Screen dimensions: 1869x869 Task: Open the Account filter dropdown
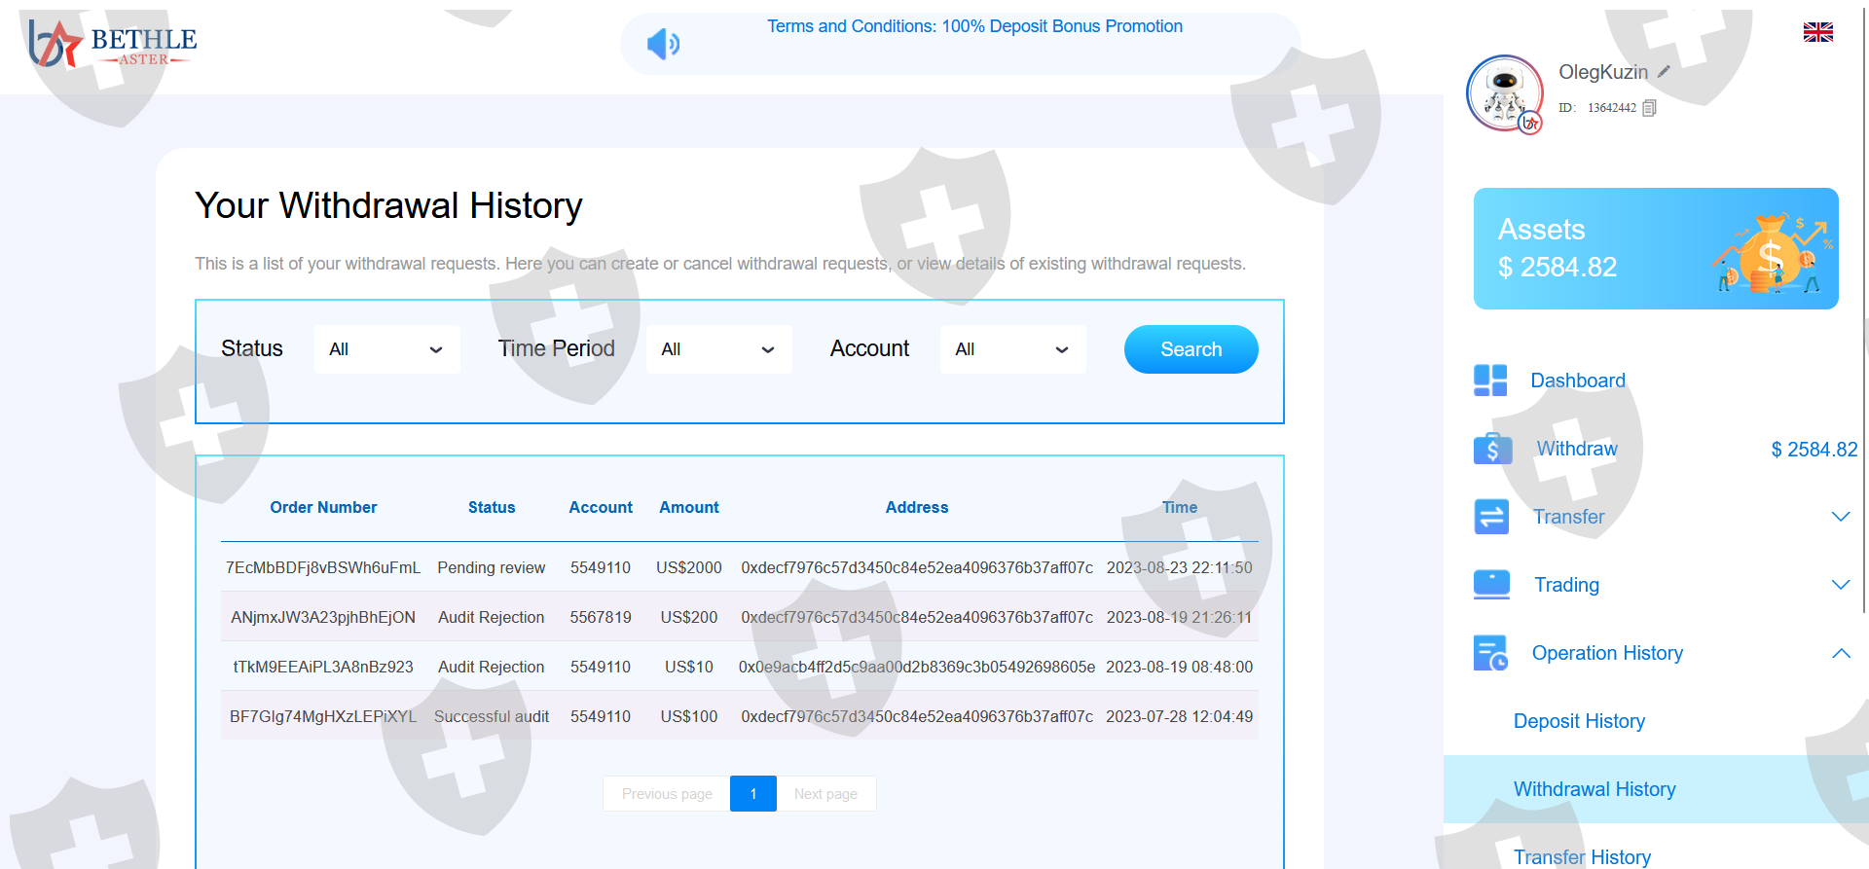pyautogui.click(x=1012, y=349)
